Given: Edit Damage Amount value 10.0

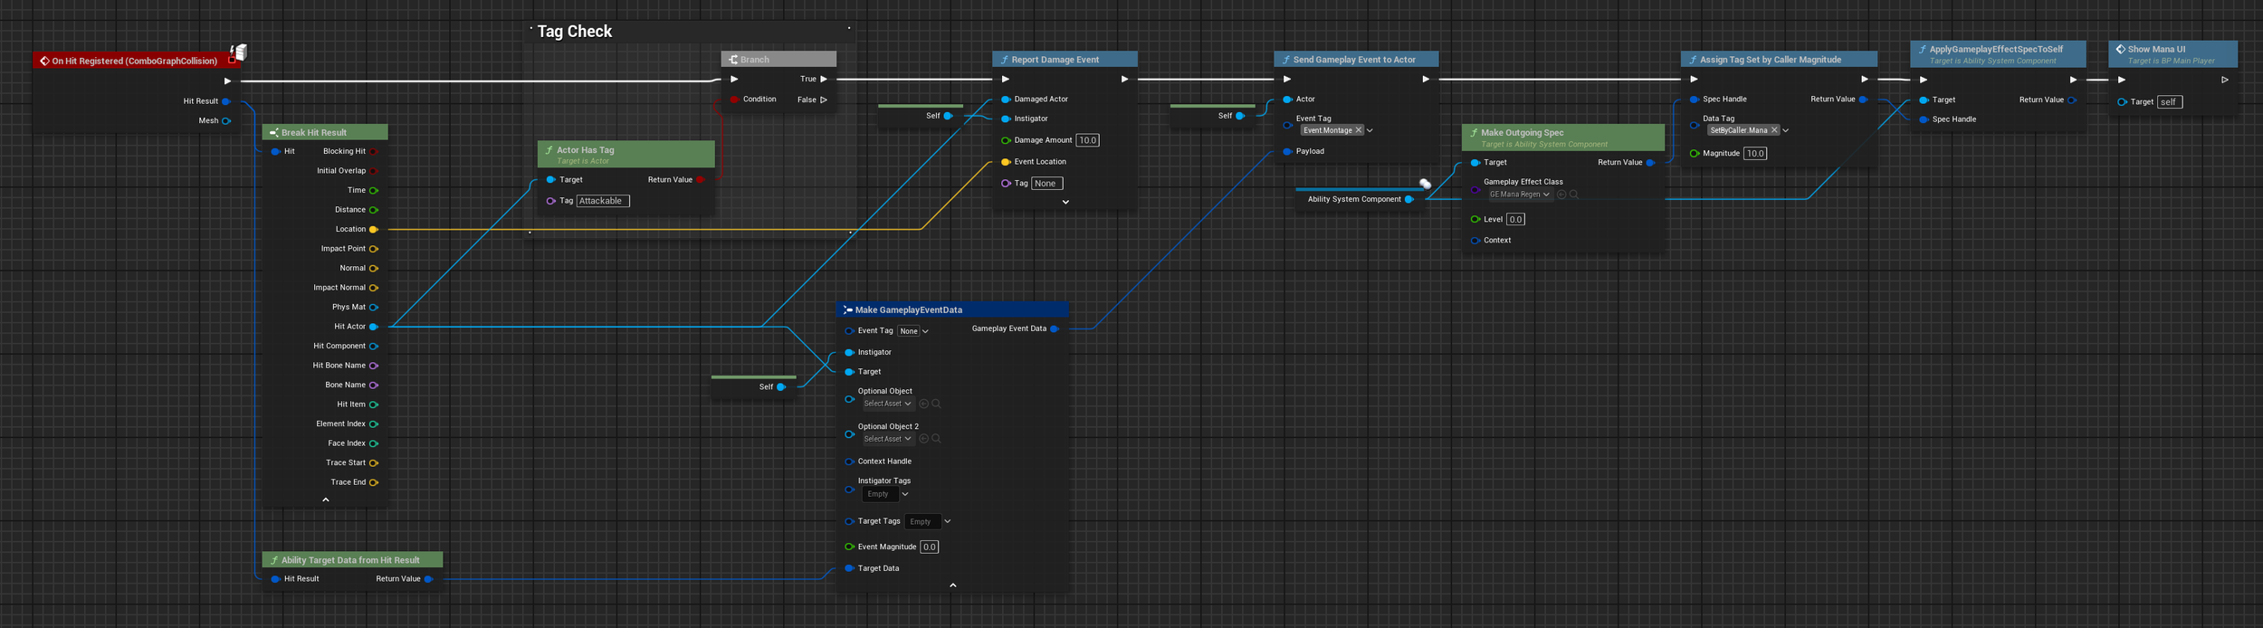Looking at the screenshot, I should coord(1087,140).
